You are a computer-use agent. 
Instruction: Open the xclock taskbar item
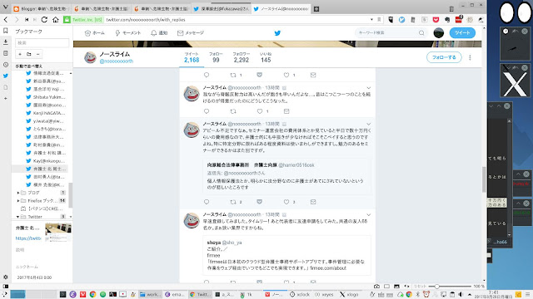pyautogui.click(x=300, y=295)
